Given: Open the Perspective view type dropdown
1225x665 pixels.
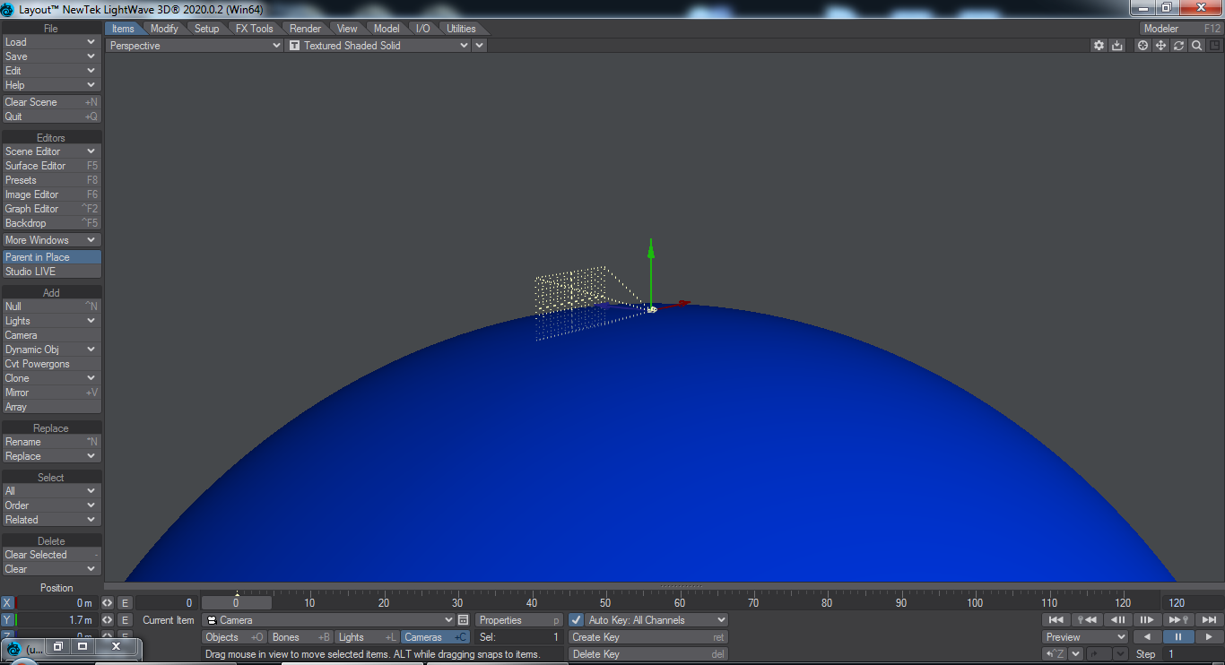Looking at the screenshot, I should [195, 46].
